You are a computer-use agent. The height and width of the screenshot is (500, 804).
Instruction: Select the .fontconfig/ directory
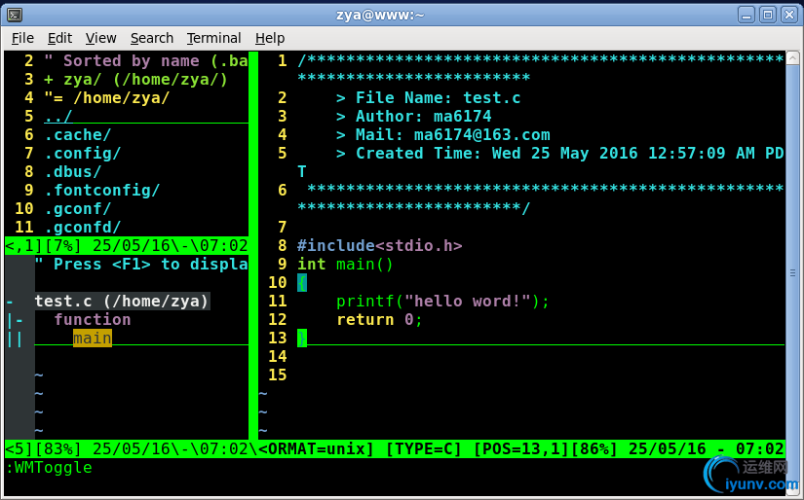tap(102, 190)
